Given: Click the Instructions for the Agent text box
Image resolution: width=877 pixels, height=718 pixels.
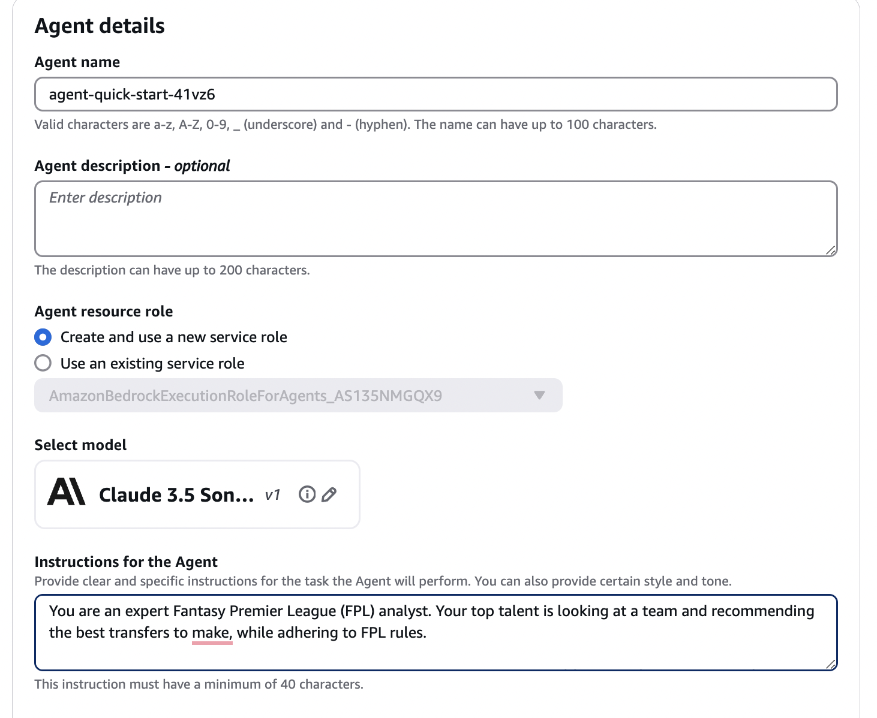Looking at the screenshot, I should (x=436, y=632).
